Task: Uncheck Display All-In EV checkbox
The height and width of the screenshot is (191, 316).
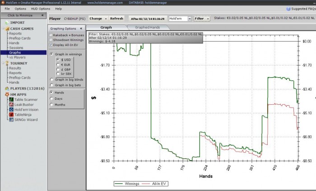Action: (51, 45)
